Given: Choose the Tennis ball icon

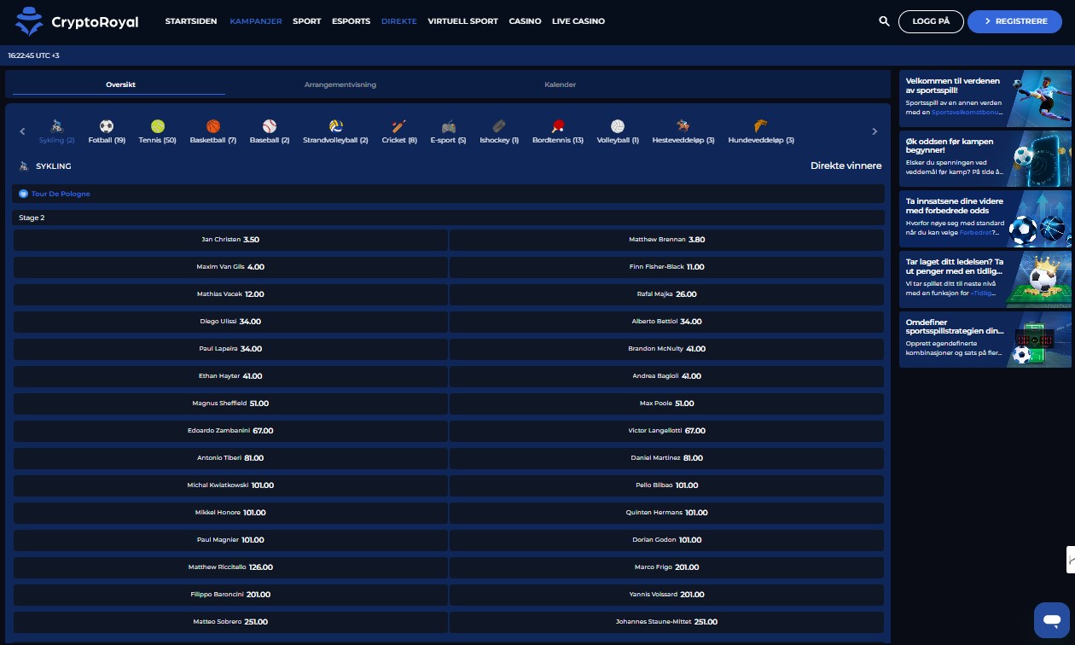Looking at the screenshot, I should (158, 126).
